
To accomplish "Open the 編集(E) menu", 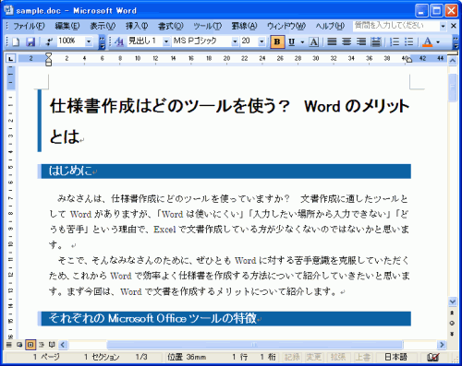I will (x=67, y=26).
